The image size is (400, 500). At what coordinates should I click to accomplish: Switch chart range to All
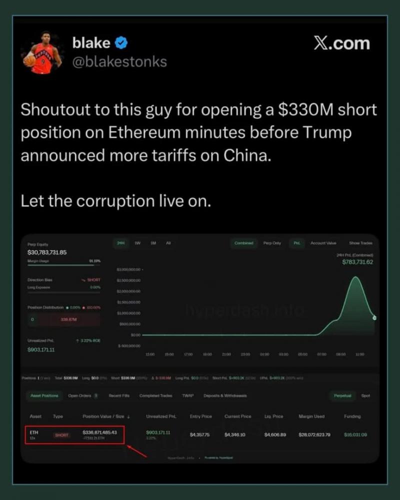pyautogui.click(x=168, y=243)
